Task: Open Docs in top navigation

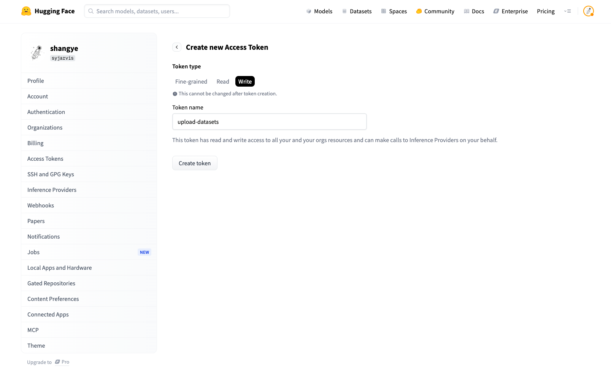Action: click(x=474, y=11)
